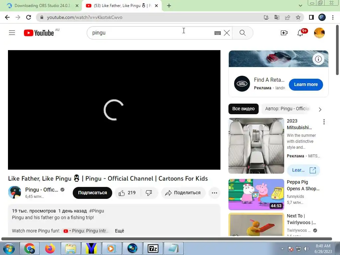Go back using browser back arrow
The image size is (340, 255).
pos(7,17)
